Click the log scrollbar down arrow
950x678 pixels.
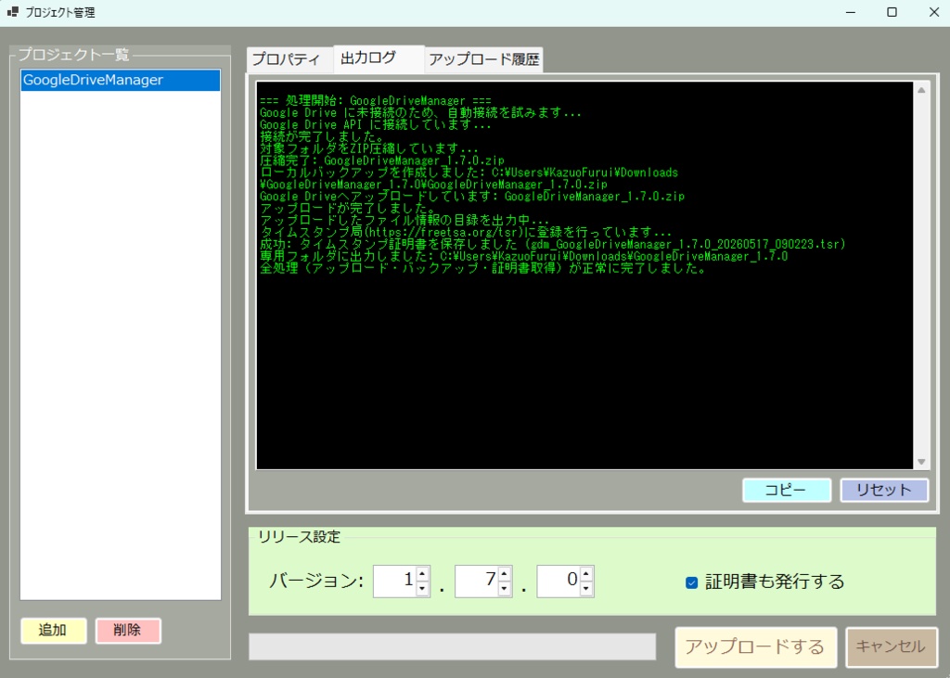921,462
